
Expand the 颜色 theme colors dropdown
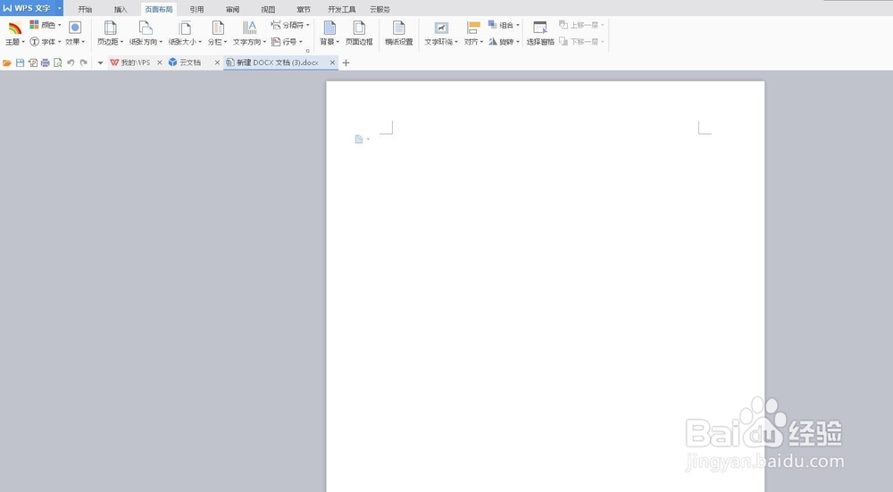tap(59, 25)
